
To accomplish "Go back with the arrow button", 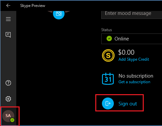I will pos(8,6).
